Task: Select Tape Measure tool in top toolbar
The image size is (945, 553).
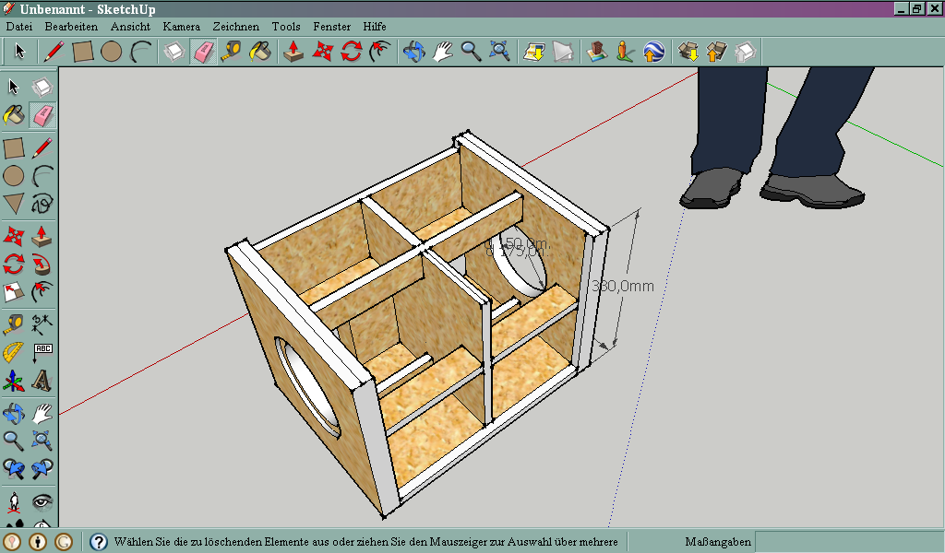Action: (x=232, y=52)
